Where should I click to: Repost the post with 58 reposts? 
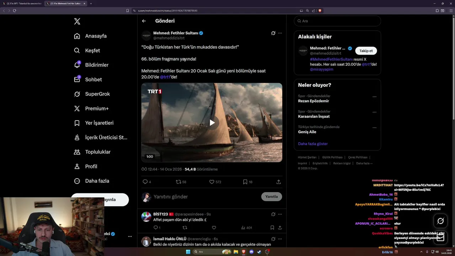coord(178,182)
